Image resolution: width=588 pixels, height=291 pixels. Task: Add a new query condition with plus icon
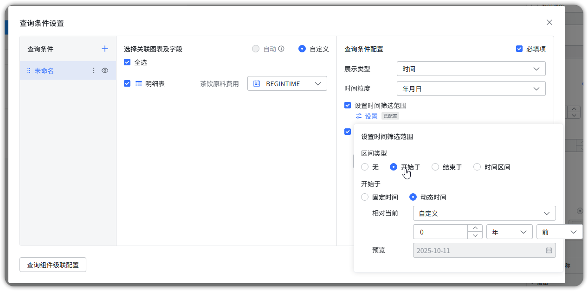point(105,49)
